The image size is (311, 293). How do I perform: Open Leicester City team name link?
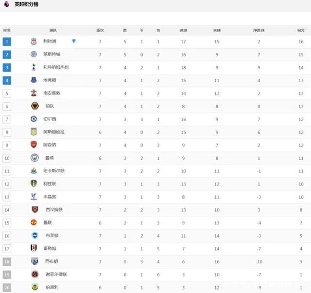click(52, 54)
